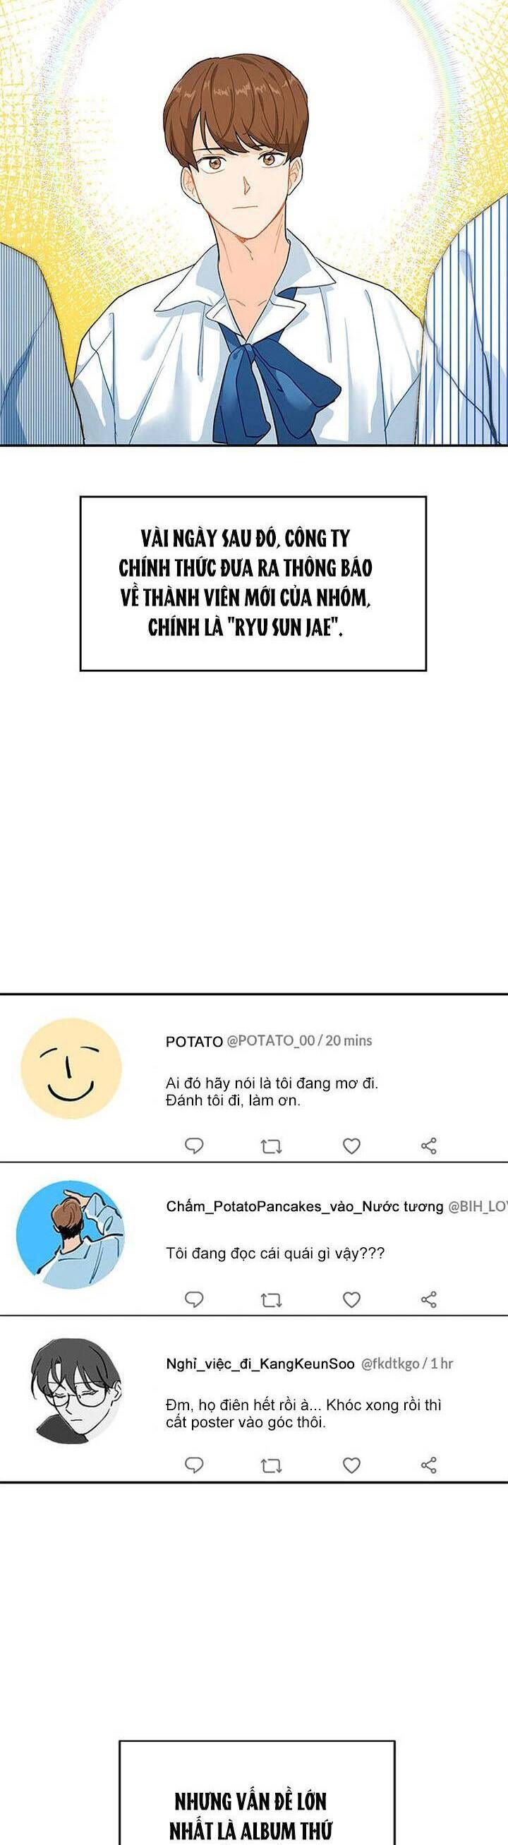Like the Chấm_PotatoPancakes post
The image size is (508, 1845).
(x=351, y=1299)
